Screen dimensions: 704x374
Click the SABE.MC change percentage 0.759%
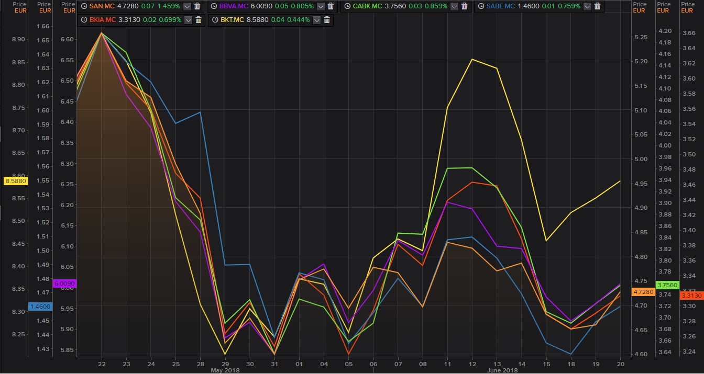(569, 6)
